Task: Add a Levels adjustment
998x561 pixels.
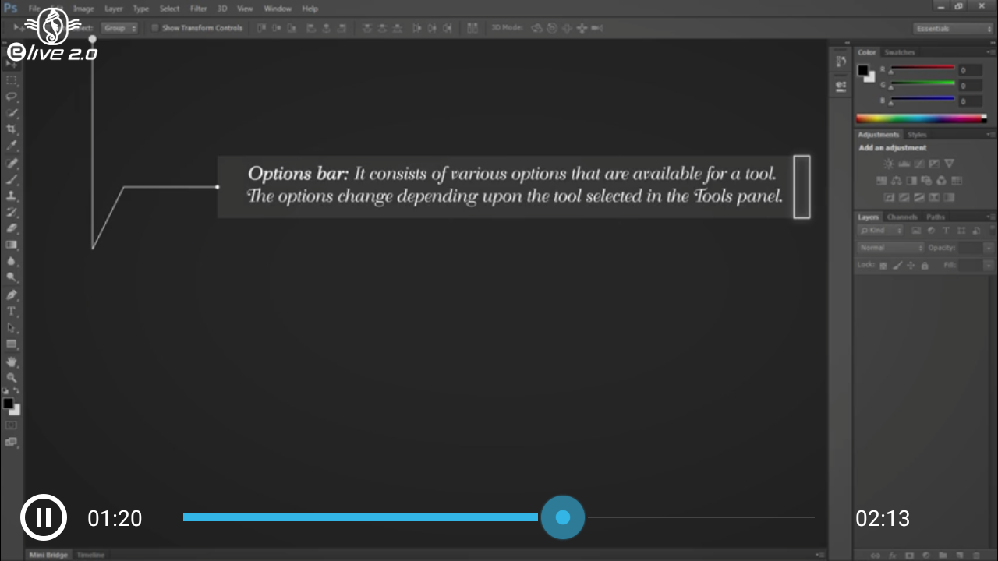Action: [x=904, y=164]
